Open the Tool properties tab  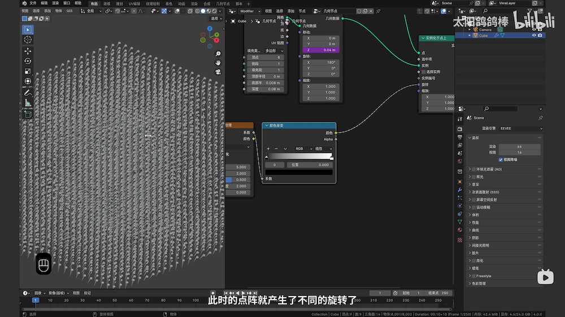click(460, 119)
